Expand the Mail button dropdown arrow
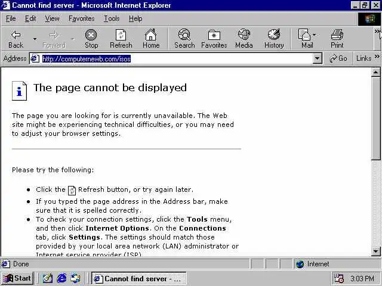 [x=315, y=35]
